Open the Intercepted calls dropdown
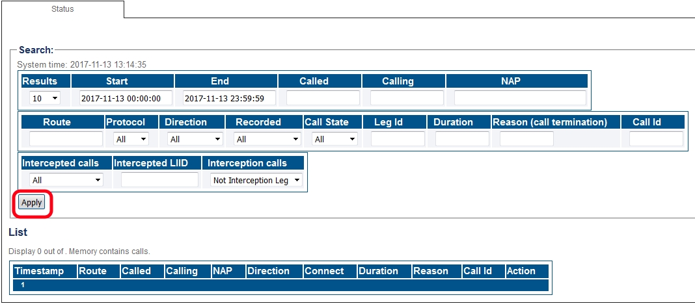This screenshot has width=695, height=308. click(x=66, y=180)
